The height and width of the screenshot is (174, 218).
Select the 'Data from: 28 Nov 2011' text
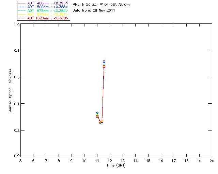[x=94, y=10]
